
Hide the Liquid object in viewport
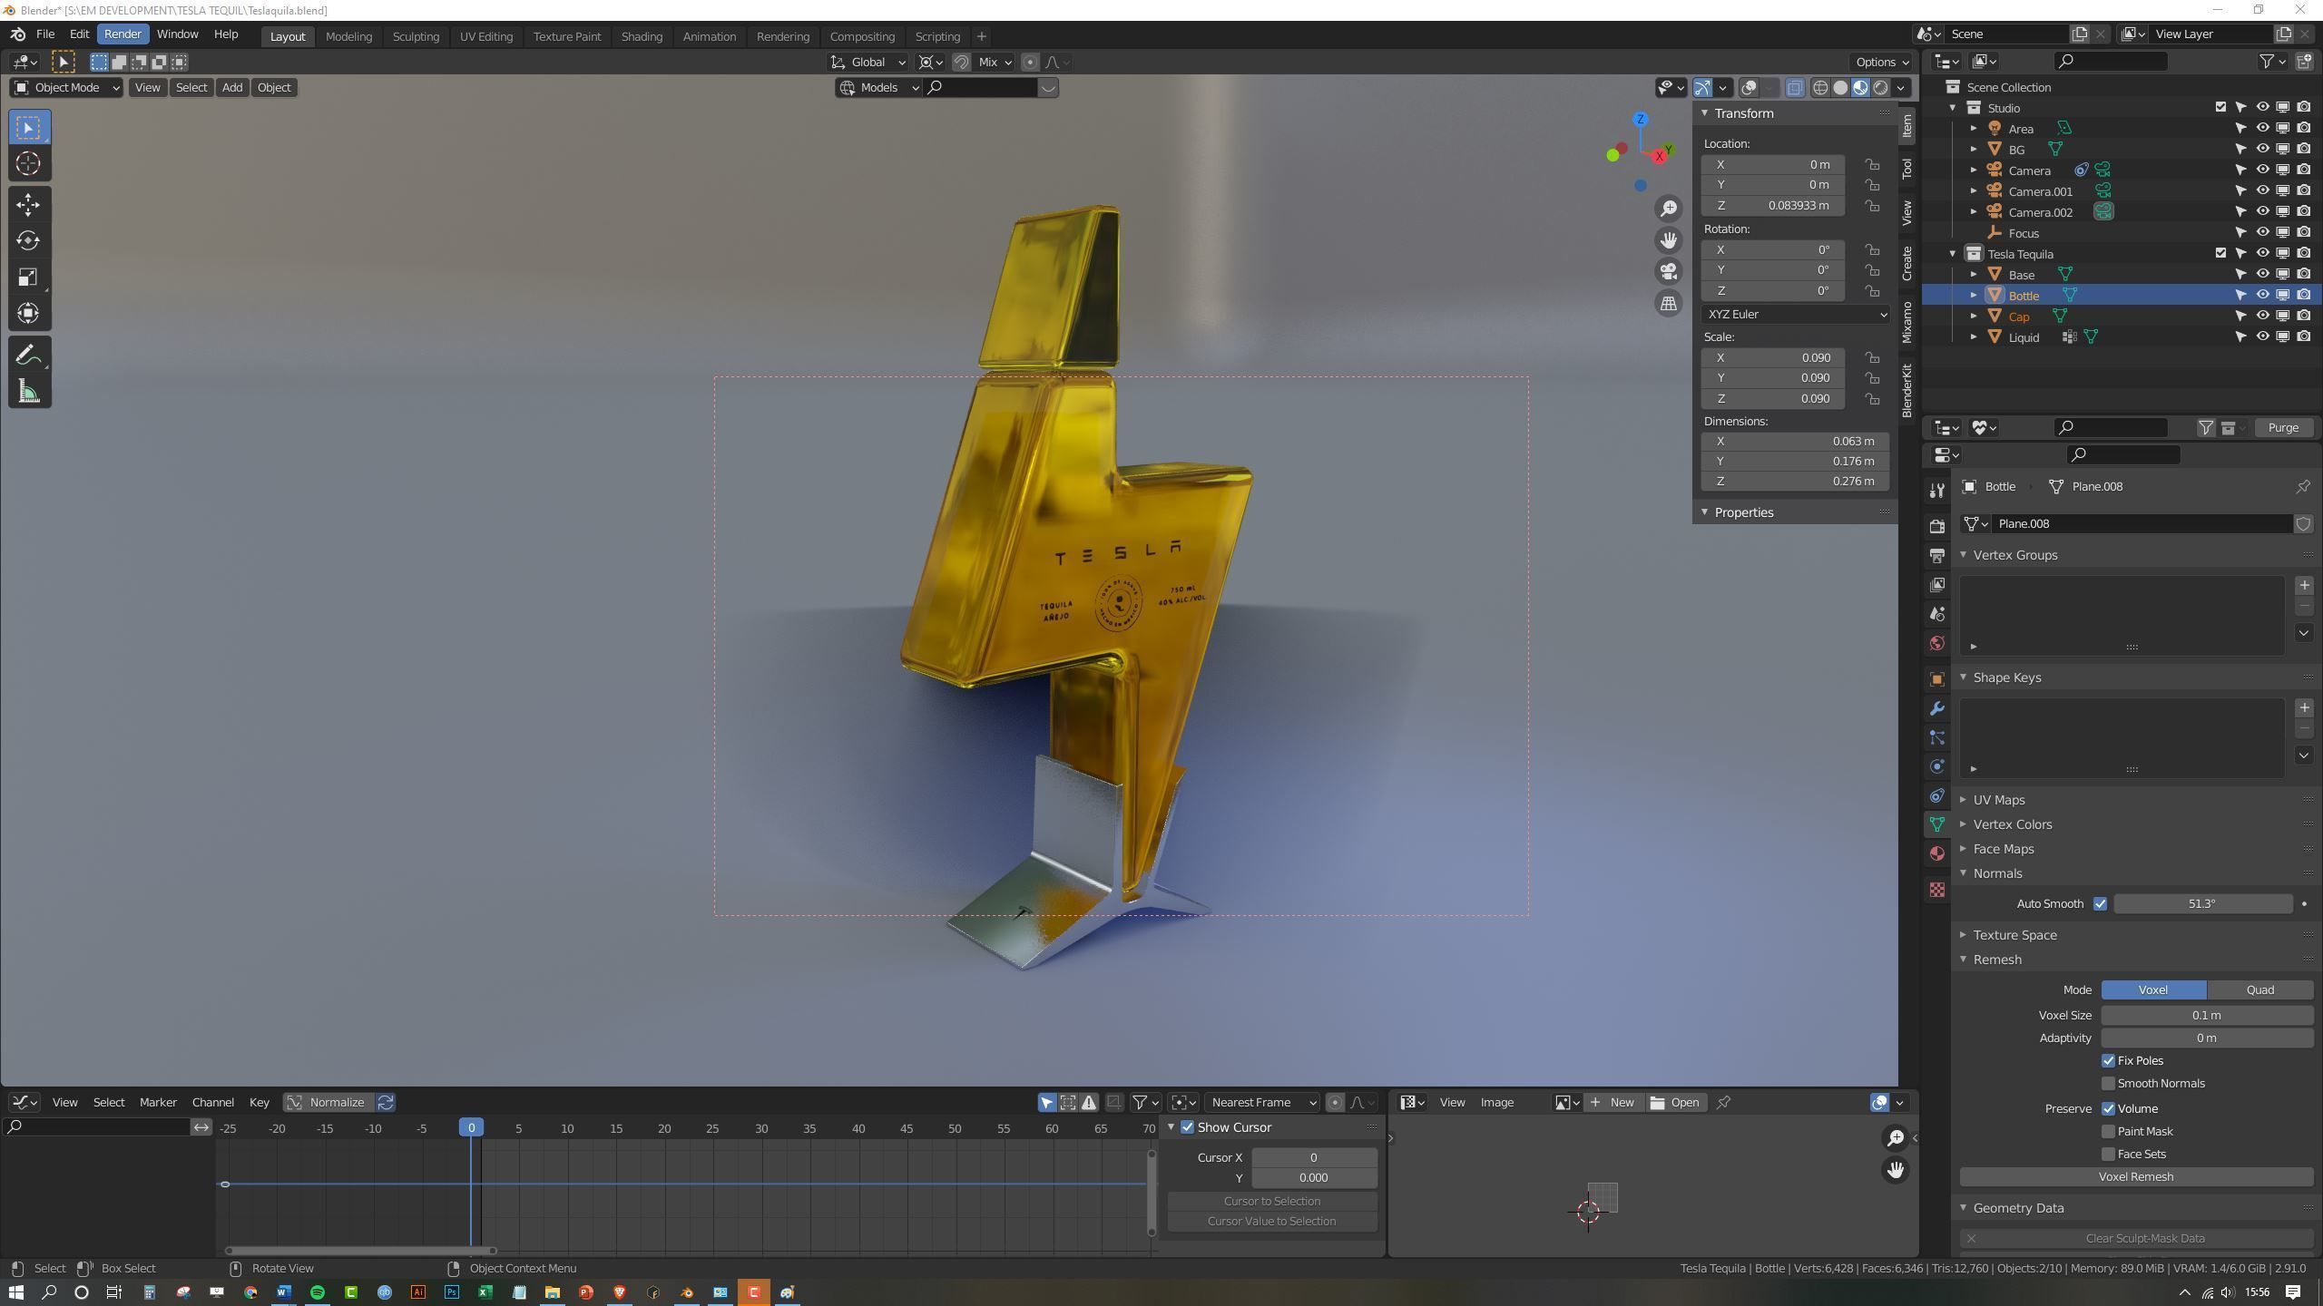2262,337
